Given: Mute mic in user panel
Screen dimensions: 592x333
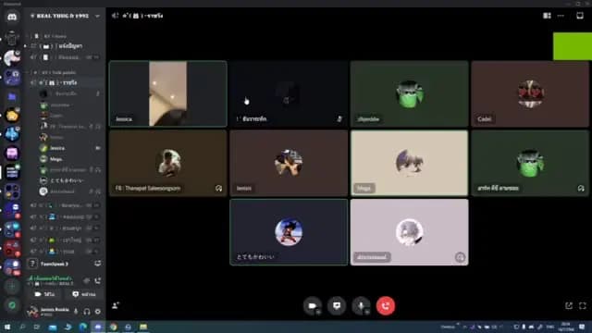Looking at the screenshot, I should click(76, 312).
